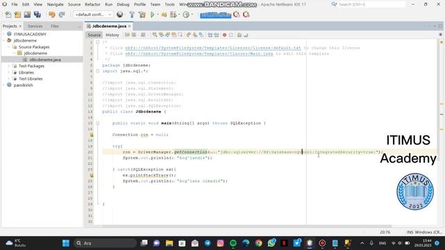The image size is (445, 250).
Task: Select Source view button
Action: [95, 35]
